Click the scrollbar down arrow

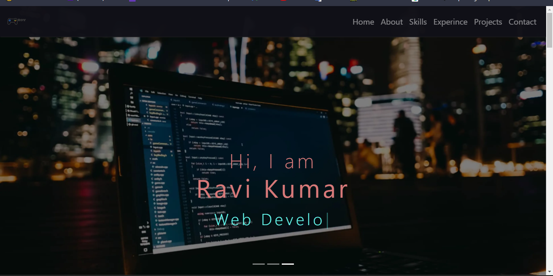[549, 272]
